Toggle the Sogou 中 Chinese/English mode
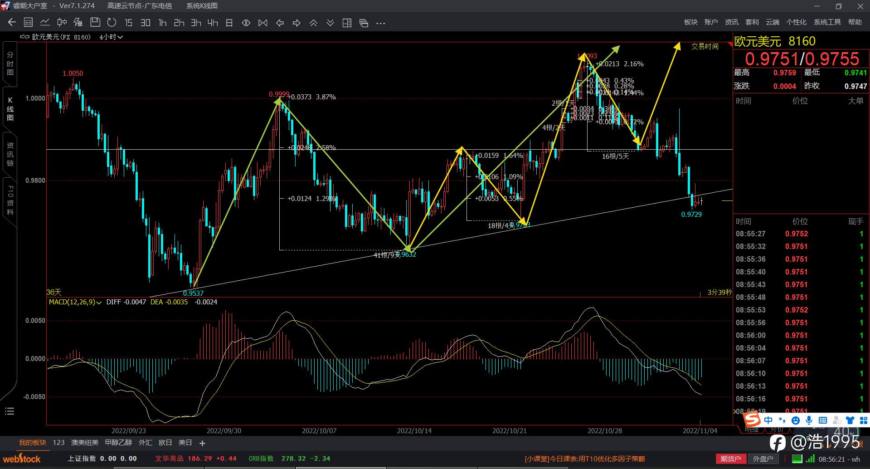Viewport: 870px width, 469px height. 768,420
